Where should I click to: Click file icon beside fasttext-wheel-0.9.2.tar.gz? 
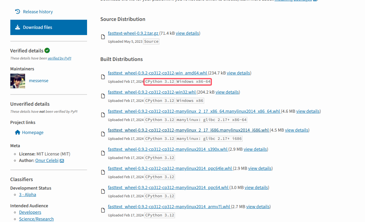pyautogui.click(x=103, y=37)
